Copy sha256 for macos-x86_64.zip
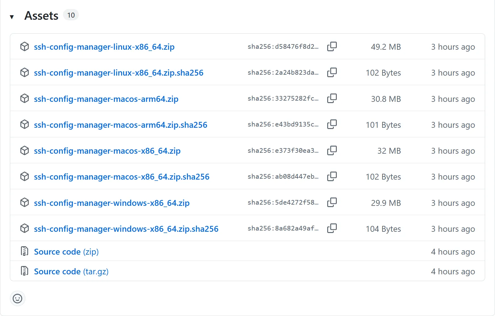 coord(332,151)
